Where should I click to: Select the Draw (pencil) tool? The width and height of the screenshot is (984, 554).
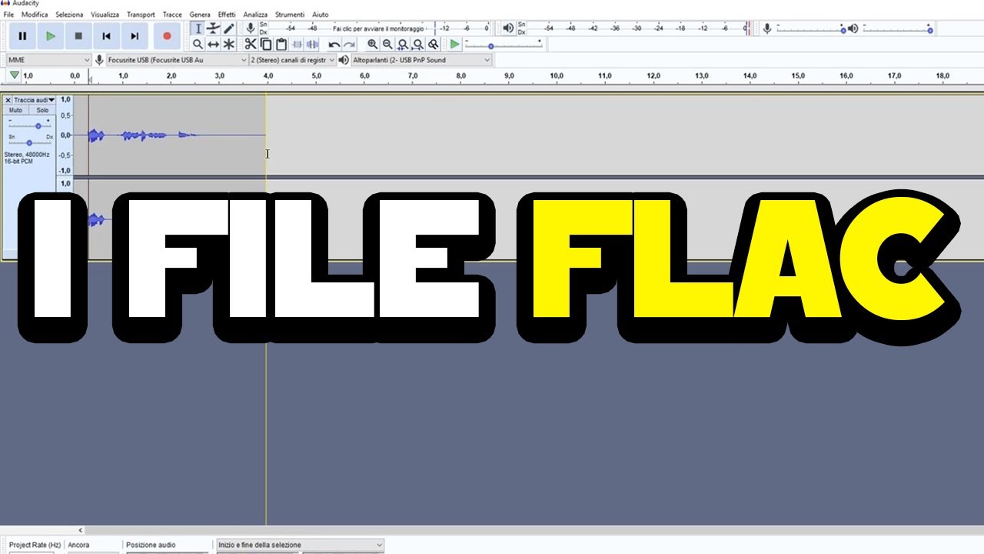(x=229, y=28)
